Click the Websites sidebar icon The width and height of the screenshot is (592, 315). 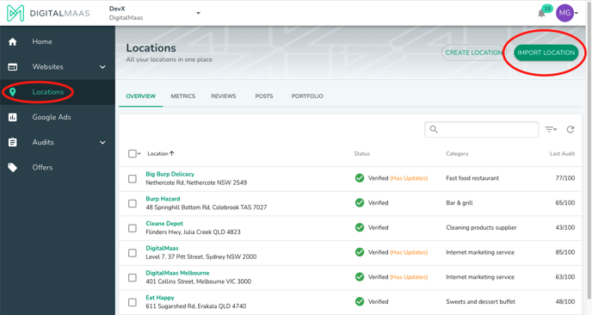pos(12,67)
